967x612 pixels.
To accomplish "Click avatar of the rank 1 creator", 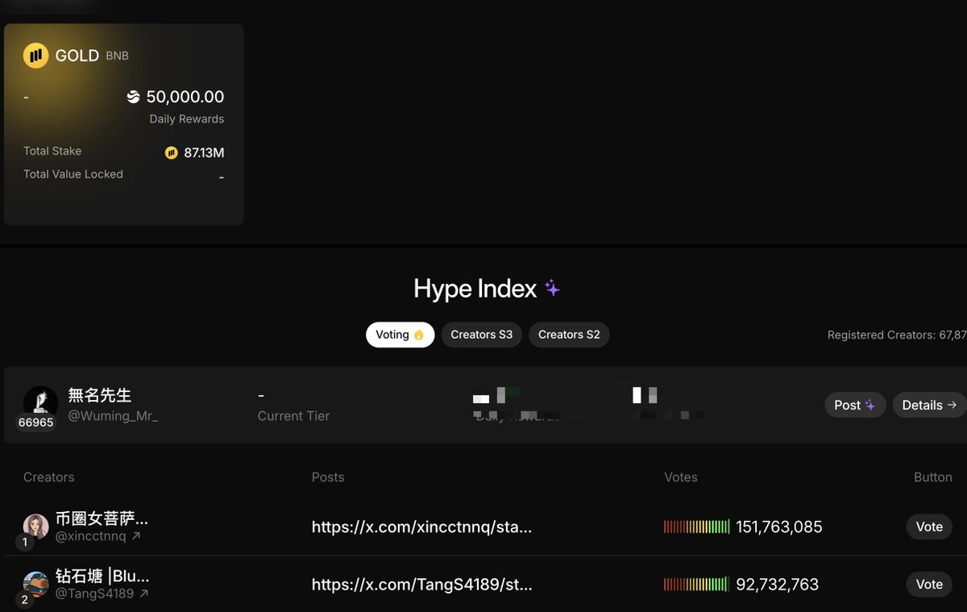I will click(x=36, y=527).
